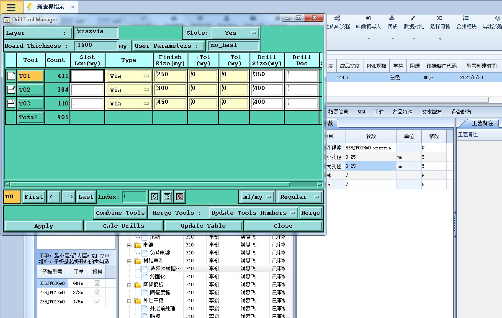Click the lightbulb highlight icon in Drill Tool Manager

click(x=154, y=197)
